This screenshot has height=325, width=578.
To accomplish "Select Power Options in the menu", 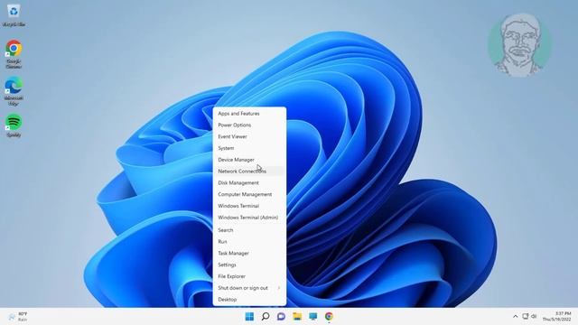I will pyautogui.click(x=249, y=125).
